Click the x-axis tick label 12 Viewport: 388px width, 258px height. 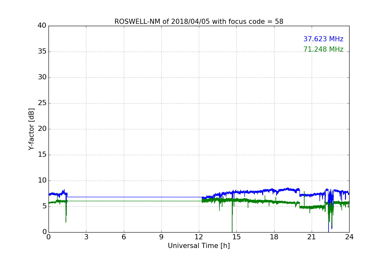pyautogui.click(x=199, y=237)
